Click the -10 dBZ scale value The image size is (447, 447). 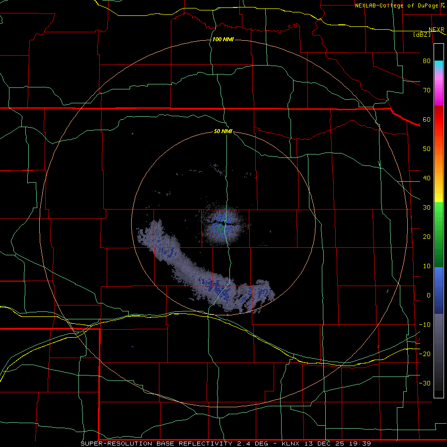[x=425, y=325]
